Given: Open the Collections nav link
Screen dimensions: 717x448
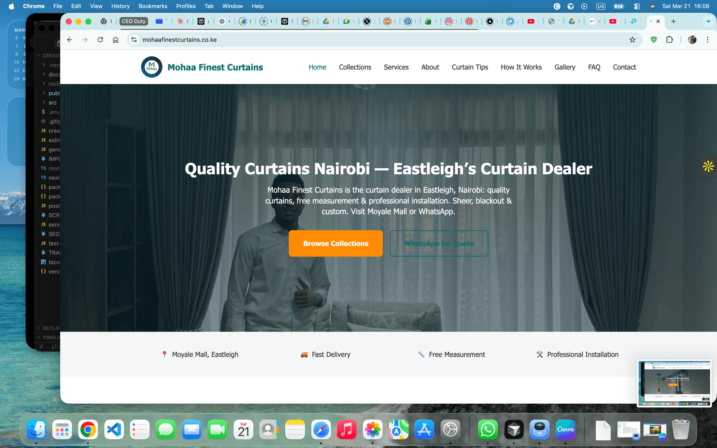Looking at the screenshot, I should point(355,67).
